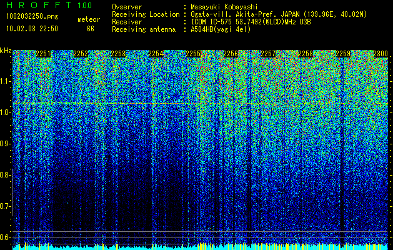Click the name Masayuki Kobayashi
This screenshot has height=250, width=393.
click(224, 7)
